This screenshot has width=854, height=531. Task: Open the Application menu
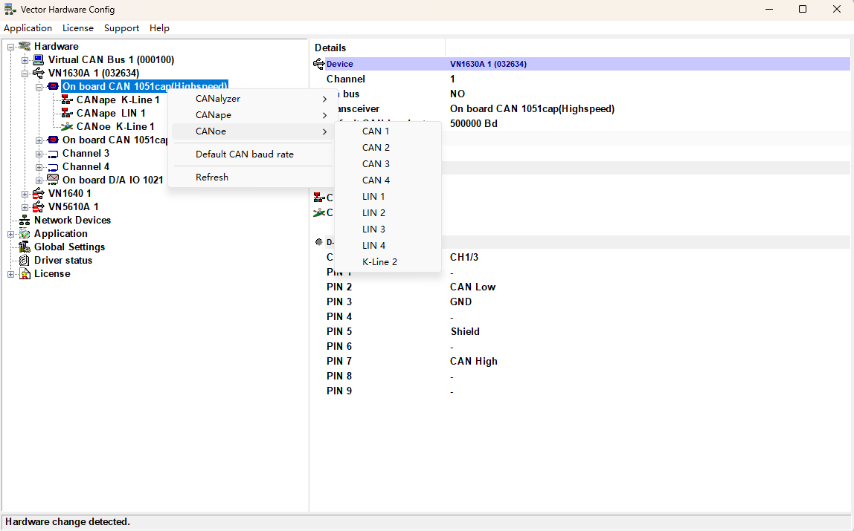(28, 27)
